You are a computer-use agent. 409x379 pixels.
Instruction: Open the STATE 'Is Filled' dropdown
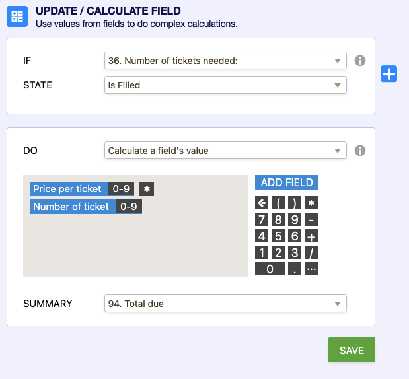[x=225, y=85]
